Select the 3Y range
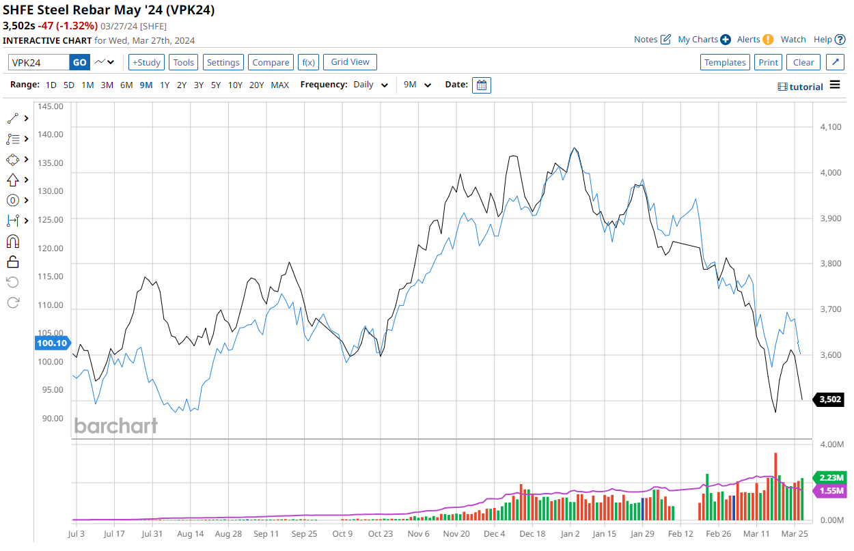This screenshot has width=854, height=551. 199,85
